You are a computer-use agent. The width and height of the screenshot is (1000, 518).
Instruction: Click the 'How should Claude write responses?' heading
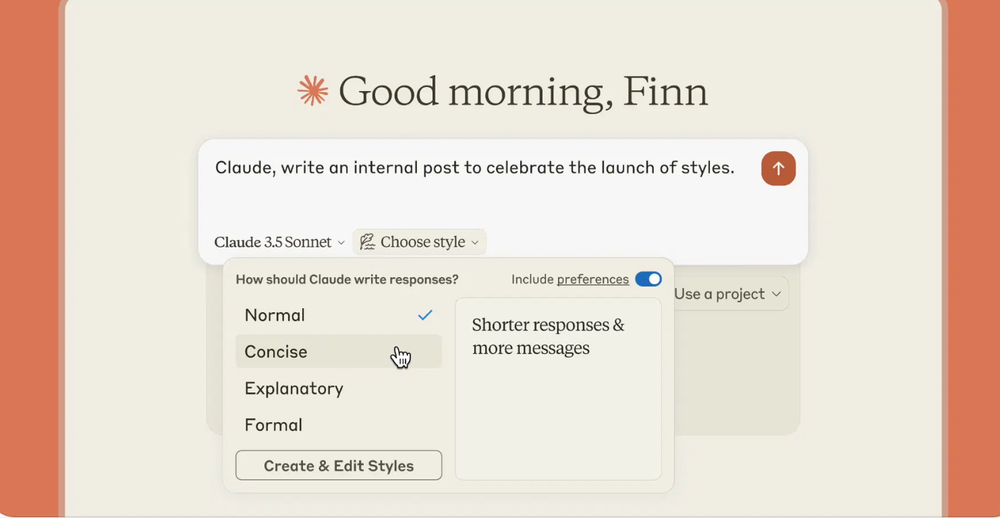(347, 279)
